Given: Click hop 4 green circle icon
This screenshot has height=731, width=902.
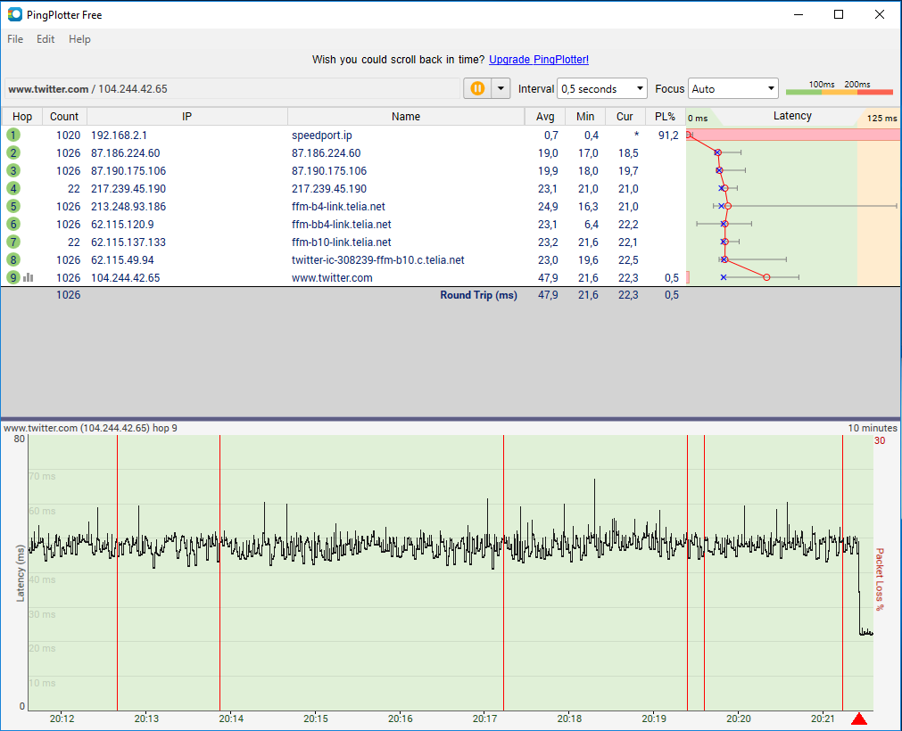Looking at the screenshot, I should click(x=13, y=188).
